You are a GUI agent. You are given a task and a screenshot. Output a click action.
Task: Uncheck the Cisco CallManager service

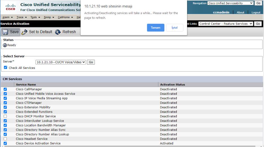(x=5, y=89)
